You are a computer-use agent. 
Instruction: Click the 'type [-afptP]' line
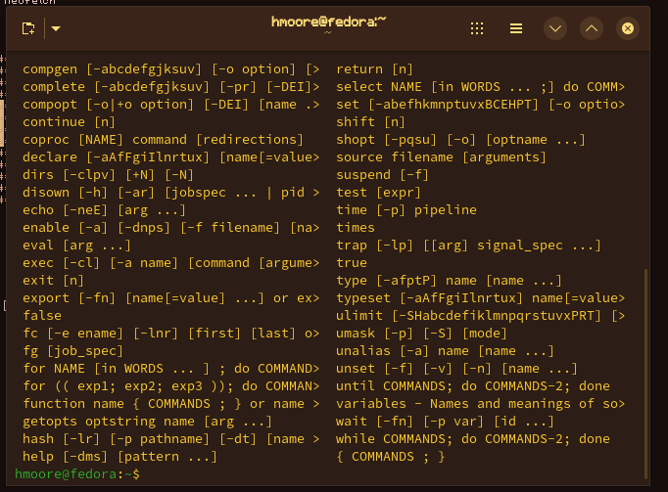pyautogui.click(x=449, y=281)
